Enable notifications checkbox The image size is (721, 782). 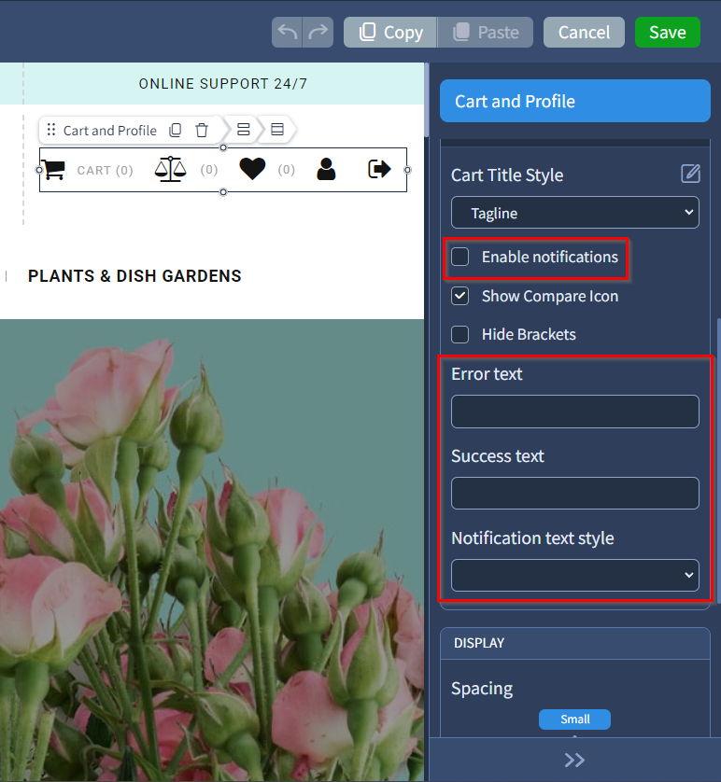(460, 257)
